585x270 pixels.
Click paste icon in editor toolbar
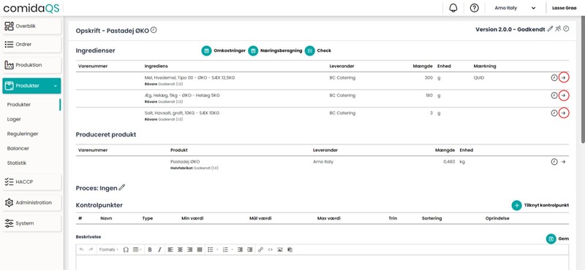point(290,250)
